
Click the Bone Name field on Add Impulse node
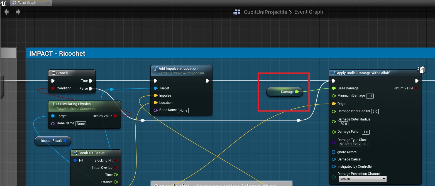(183, 110)
